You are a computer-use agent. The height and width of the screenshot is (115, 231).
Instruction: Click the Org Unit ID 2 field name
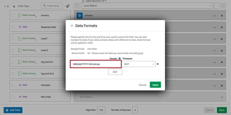point(47,74)
